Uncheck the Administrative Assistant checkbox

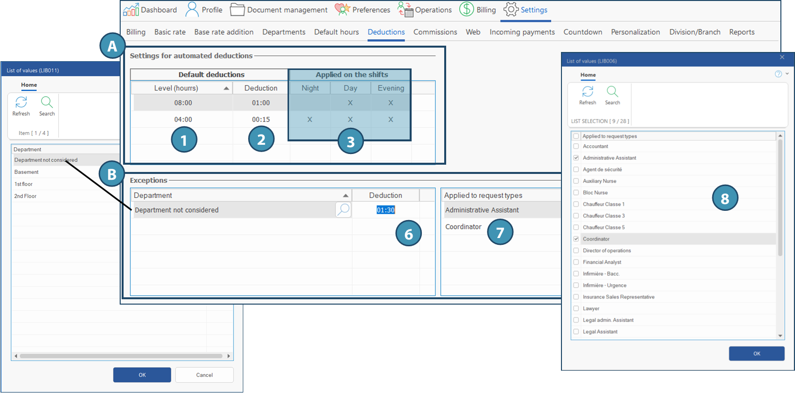[x=576, y=158]
